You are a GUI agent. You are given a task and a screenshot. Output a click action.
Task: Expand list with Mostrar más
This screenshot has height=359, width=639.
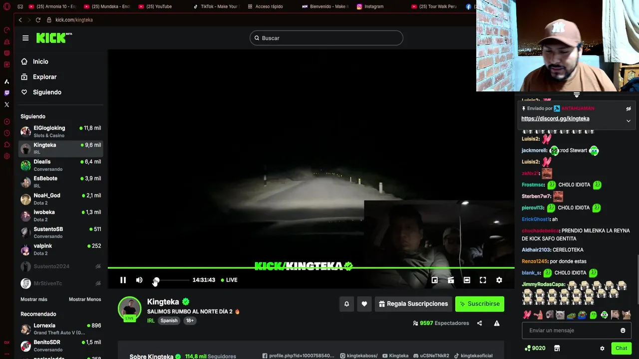coord(34,299)
